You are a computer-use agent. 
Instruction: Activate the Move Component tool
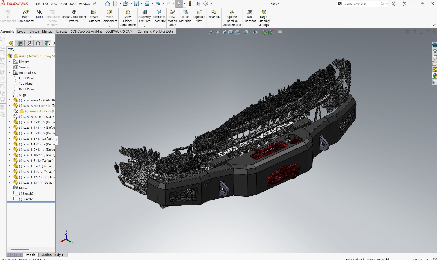pyautogui.click(x=109, y=16)
